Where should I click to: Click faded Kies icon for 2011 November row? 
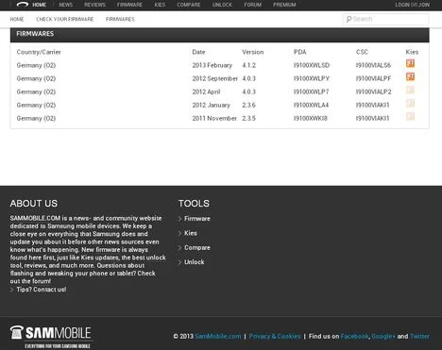(x=410, y=116)
